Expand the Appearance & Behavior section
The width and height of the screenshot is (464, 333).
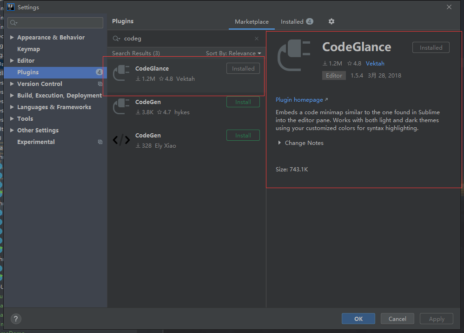(12, 38)
